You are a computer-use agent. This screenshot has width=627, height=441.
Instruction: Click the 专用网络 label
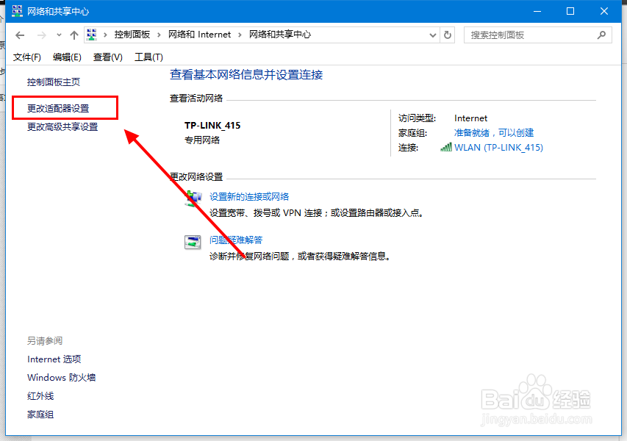[x=202, y=140]
